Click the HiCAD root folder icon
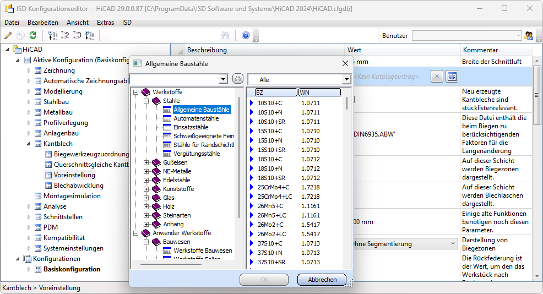 point(17,49)
